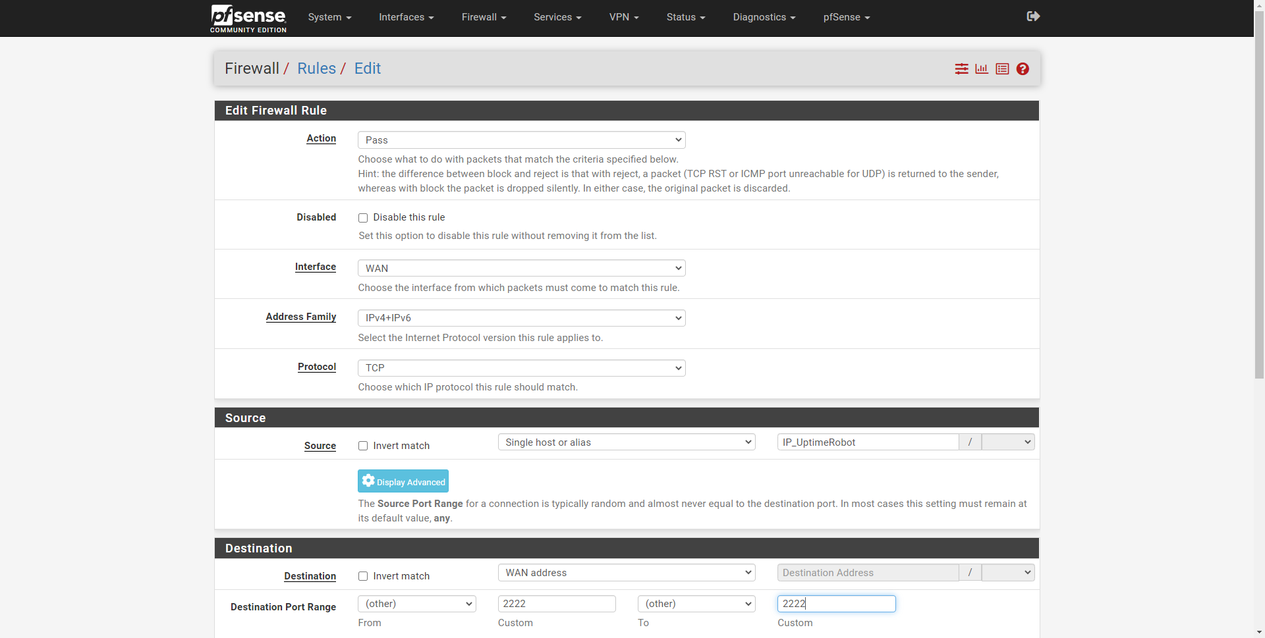The height and width of the screenshot is (638, 1265).
Task: Follow the Rules breadcrumb link
Action: (316, 68)
